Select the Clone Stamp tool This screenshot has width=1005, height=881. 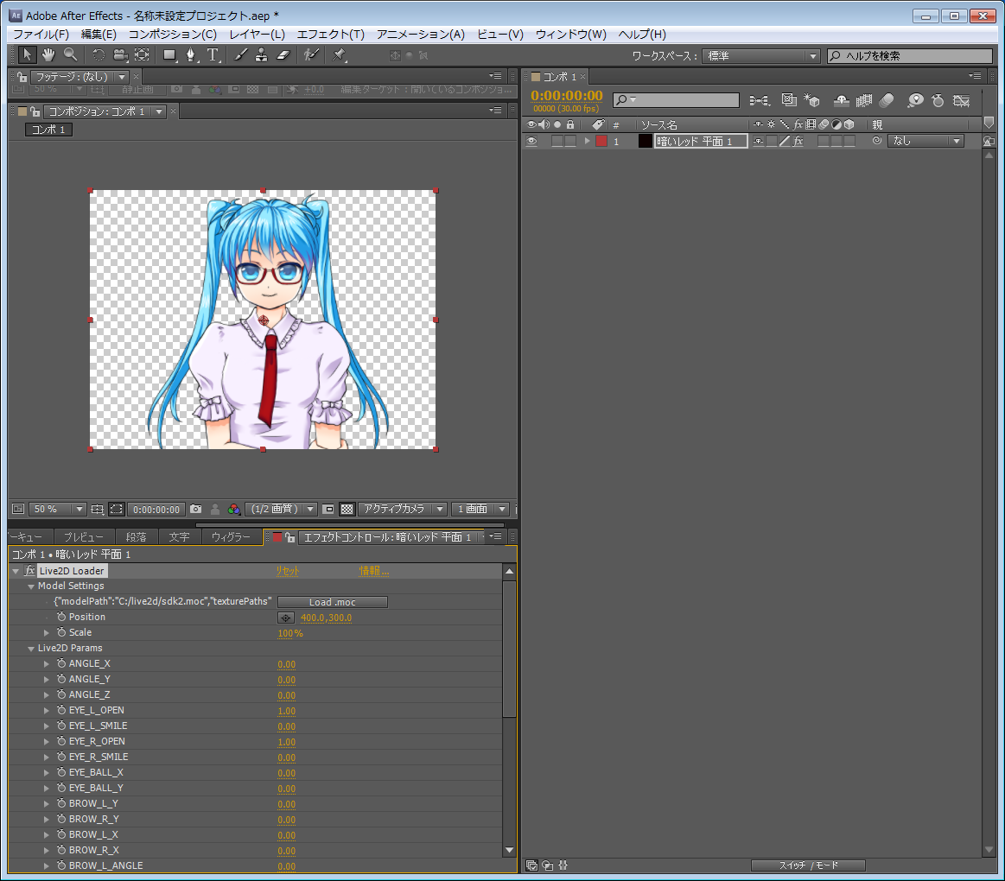[262, 55]
